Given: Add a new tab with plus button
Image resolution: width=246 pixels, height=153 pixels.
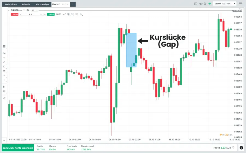Looking at the screenshot, I should [73, 4].
